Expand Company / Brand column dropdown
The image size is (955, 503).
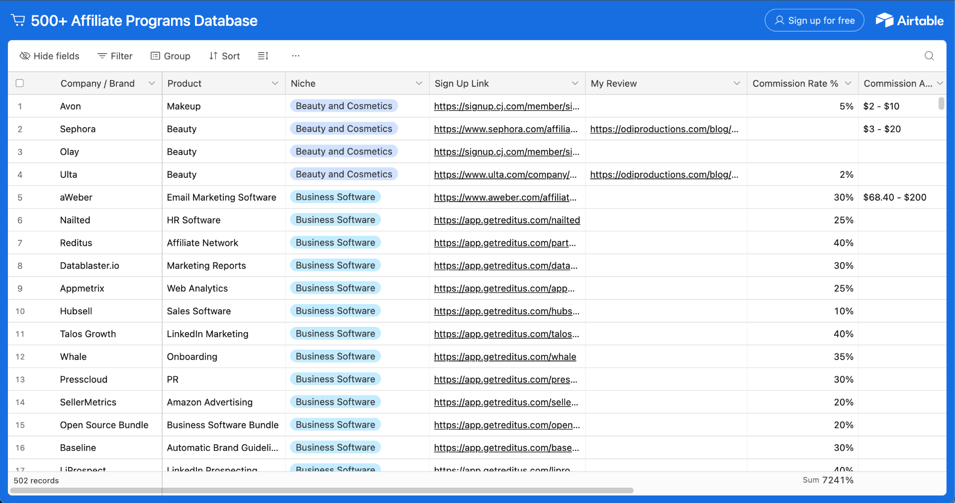[x=152, y=83]
